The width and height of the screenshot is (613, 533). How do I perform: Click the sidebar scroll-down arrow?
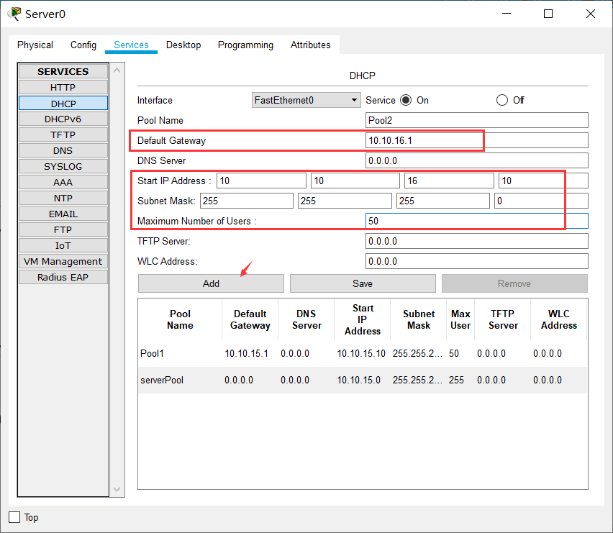117,489
